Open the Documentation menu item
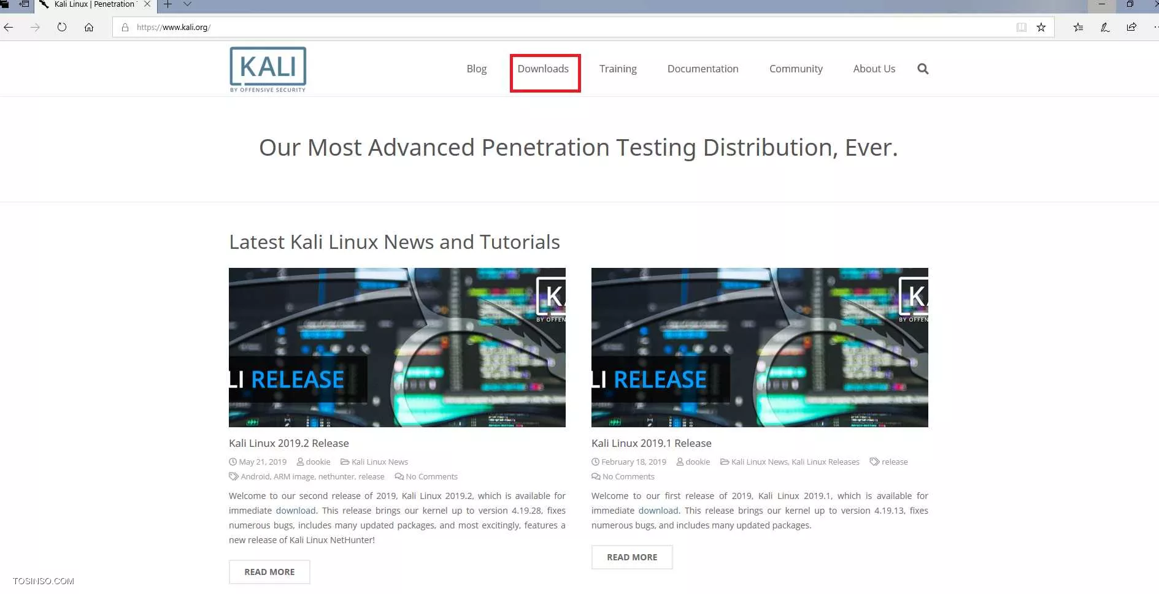 703,69
